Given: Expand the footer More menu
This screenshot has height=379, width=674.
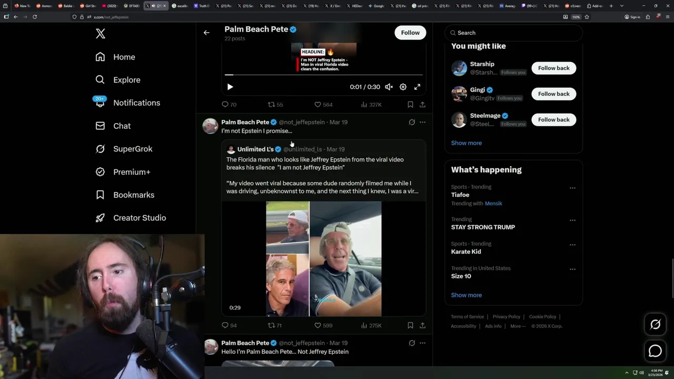Looking at the screenshot, I should [518, 326].
